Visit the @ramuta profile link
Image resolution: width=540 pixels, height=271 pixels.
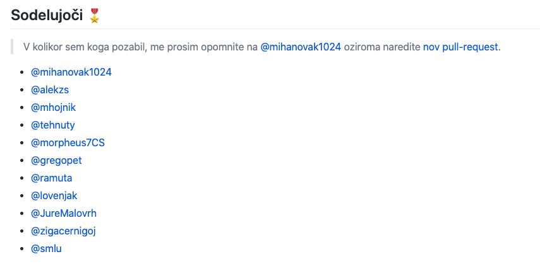(x=52, y=178)
